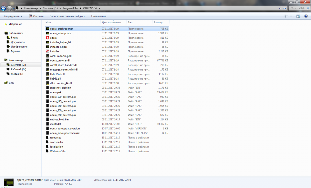311x188 pixels.
Task: Select the libGLESv2.dll file icon
Action: pos(47,74)
